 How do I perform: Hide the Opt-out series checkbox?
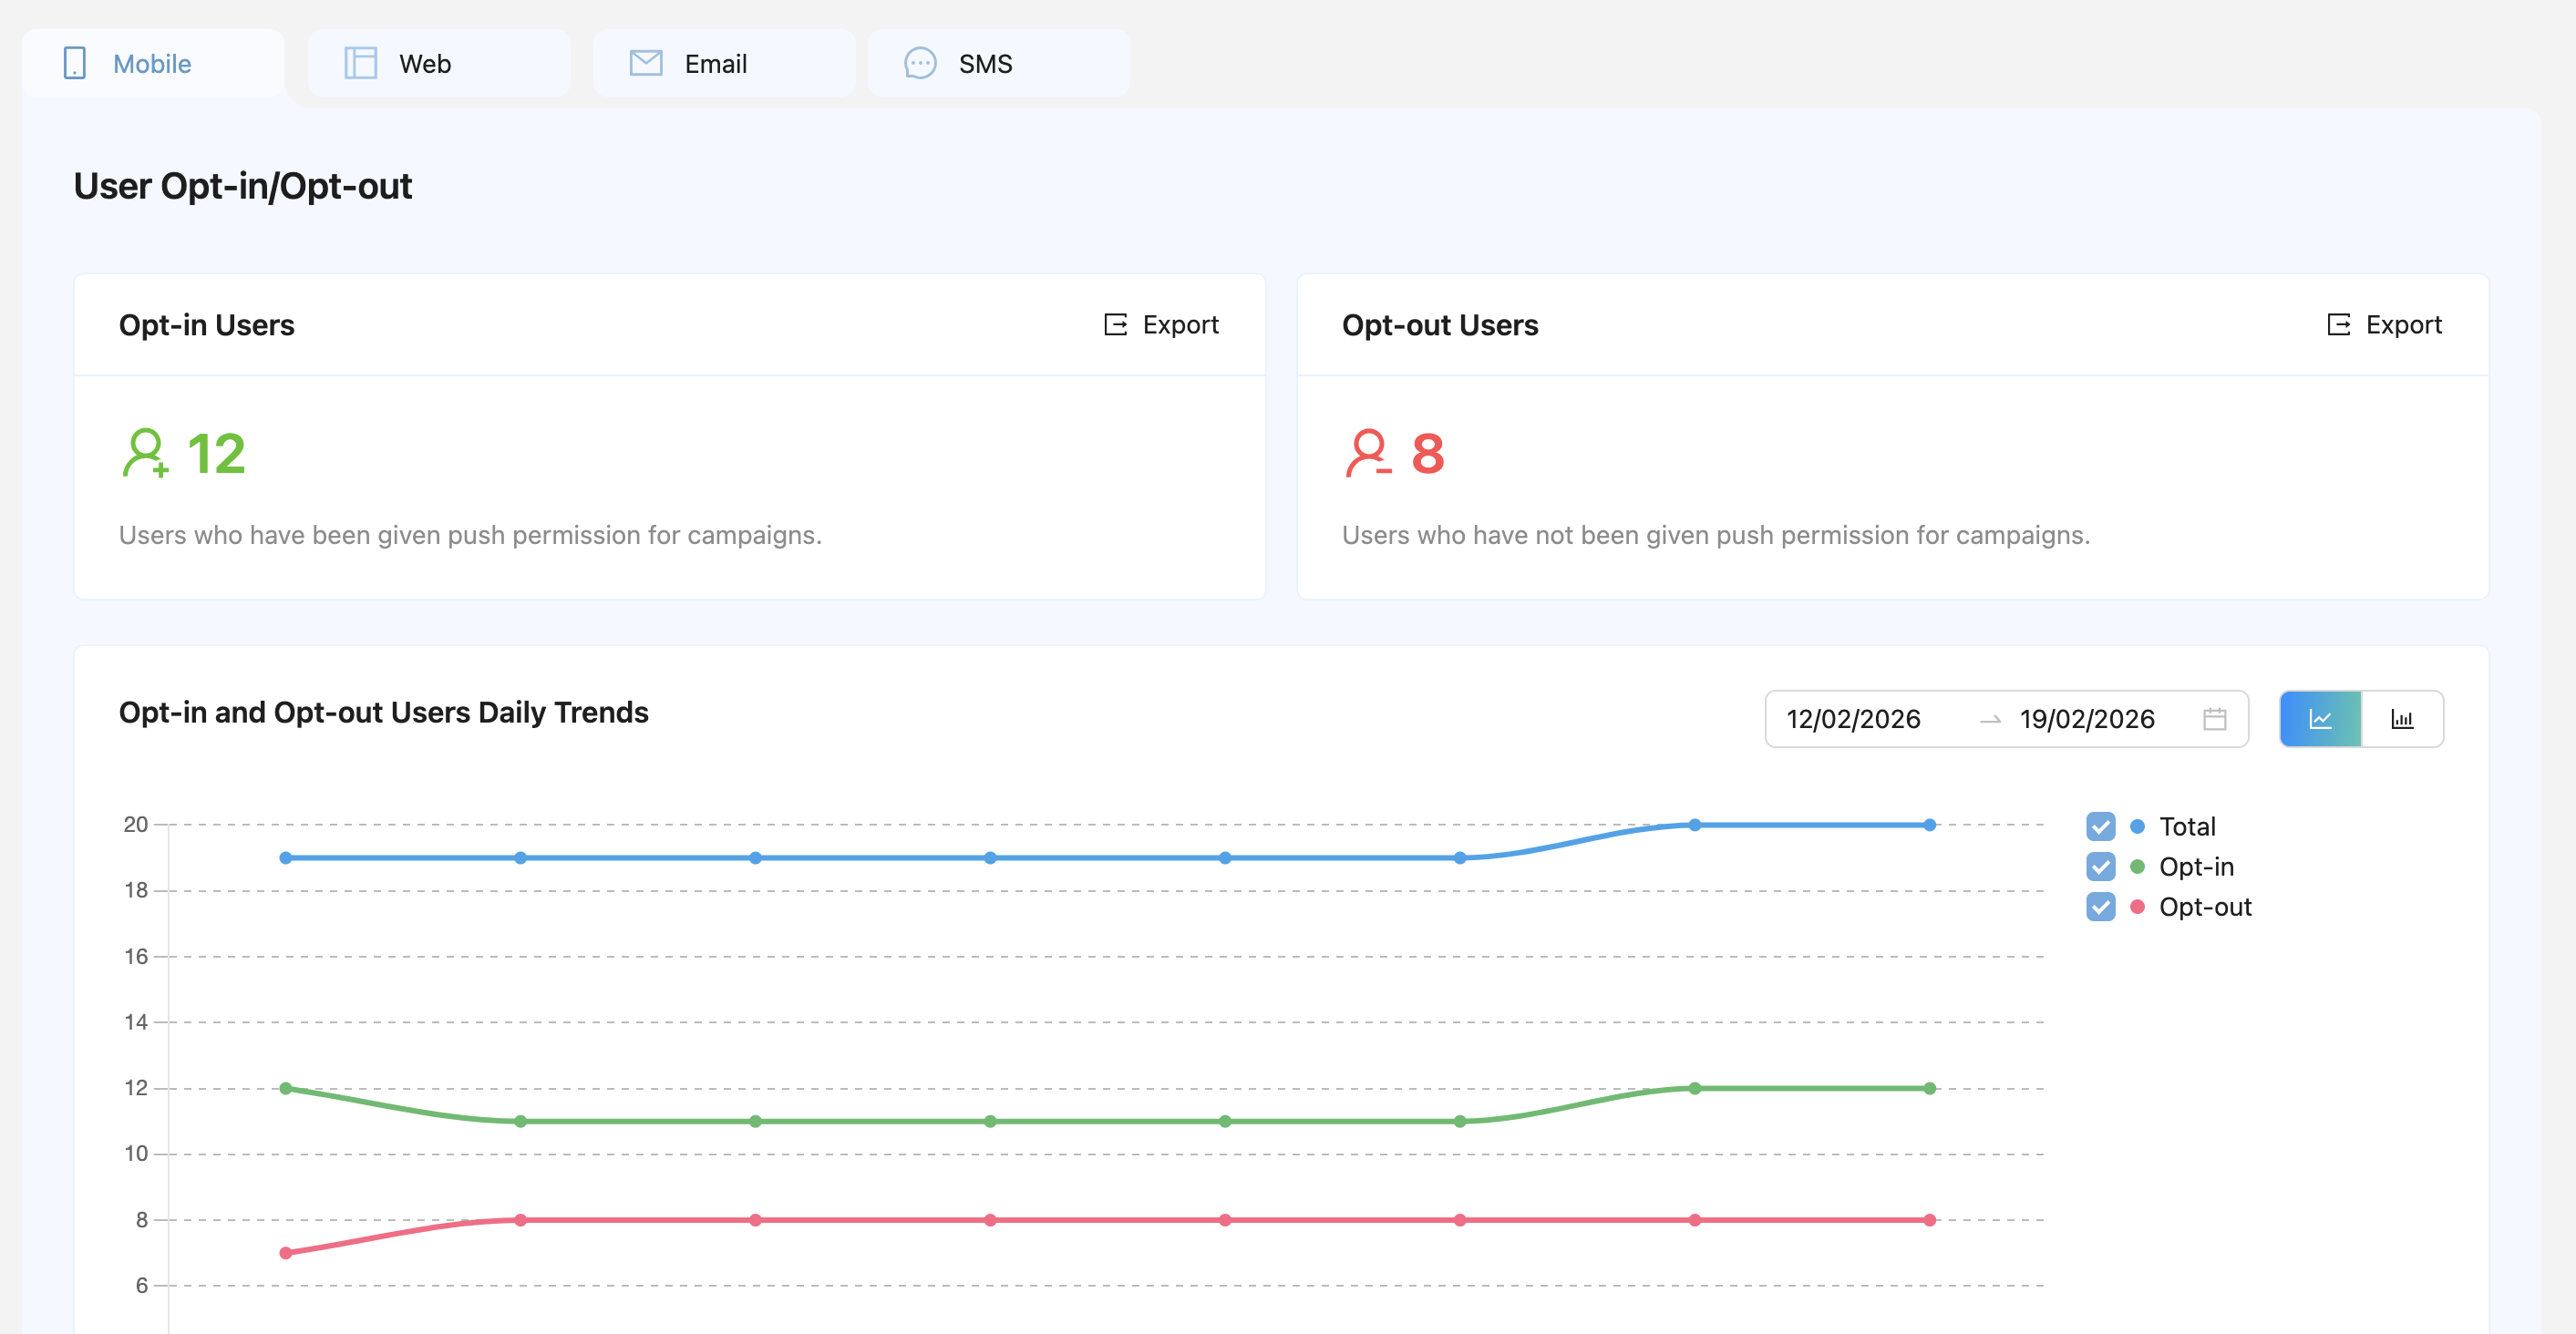[x=2100, y=907]
